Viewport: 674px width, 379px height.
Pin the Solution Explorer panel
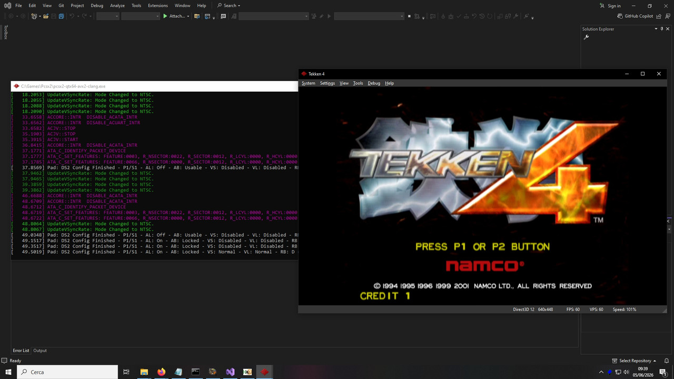pos(662,29)
